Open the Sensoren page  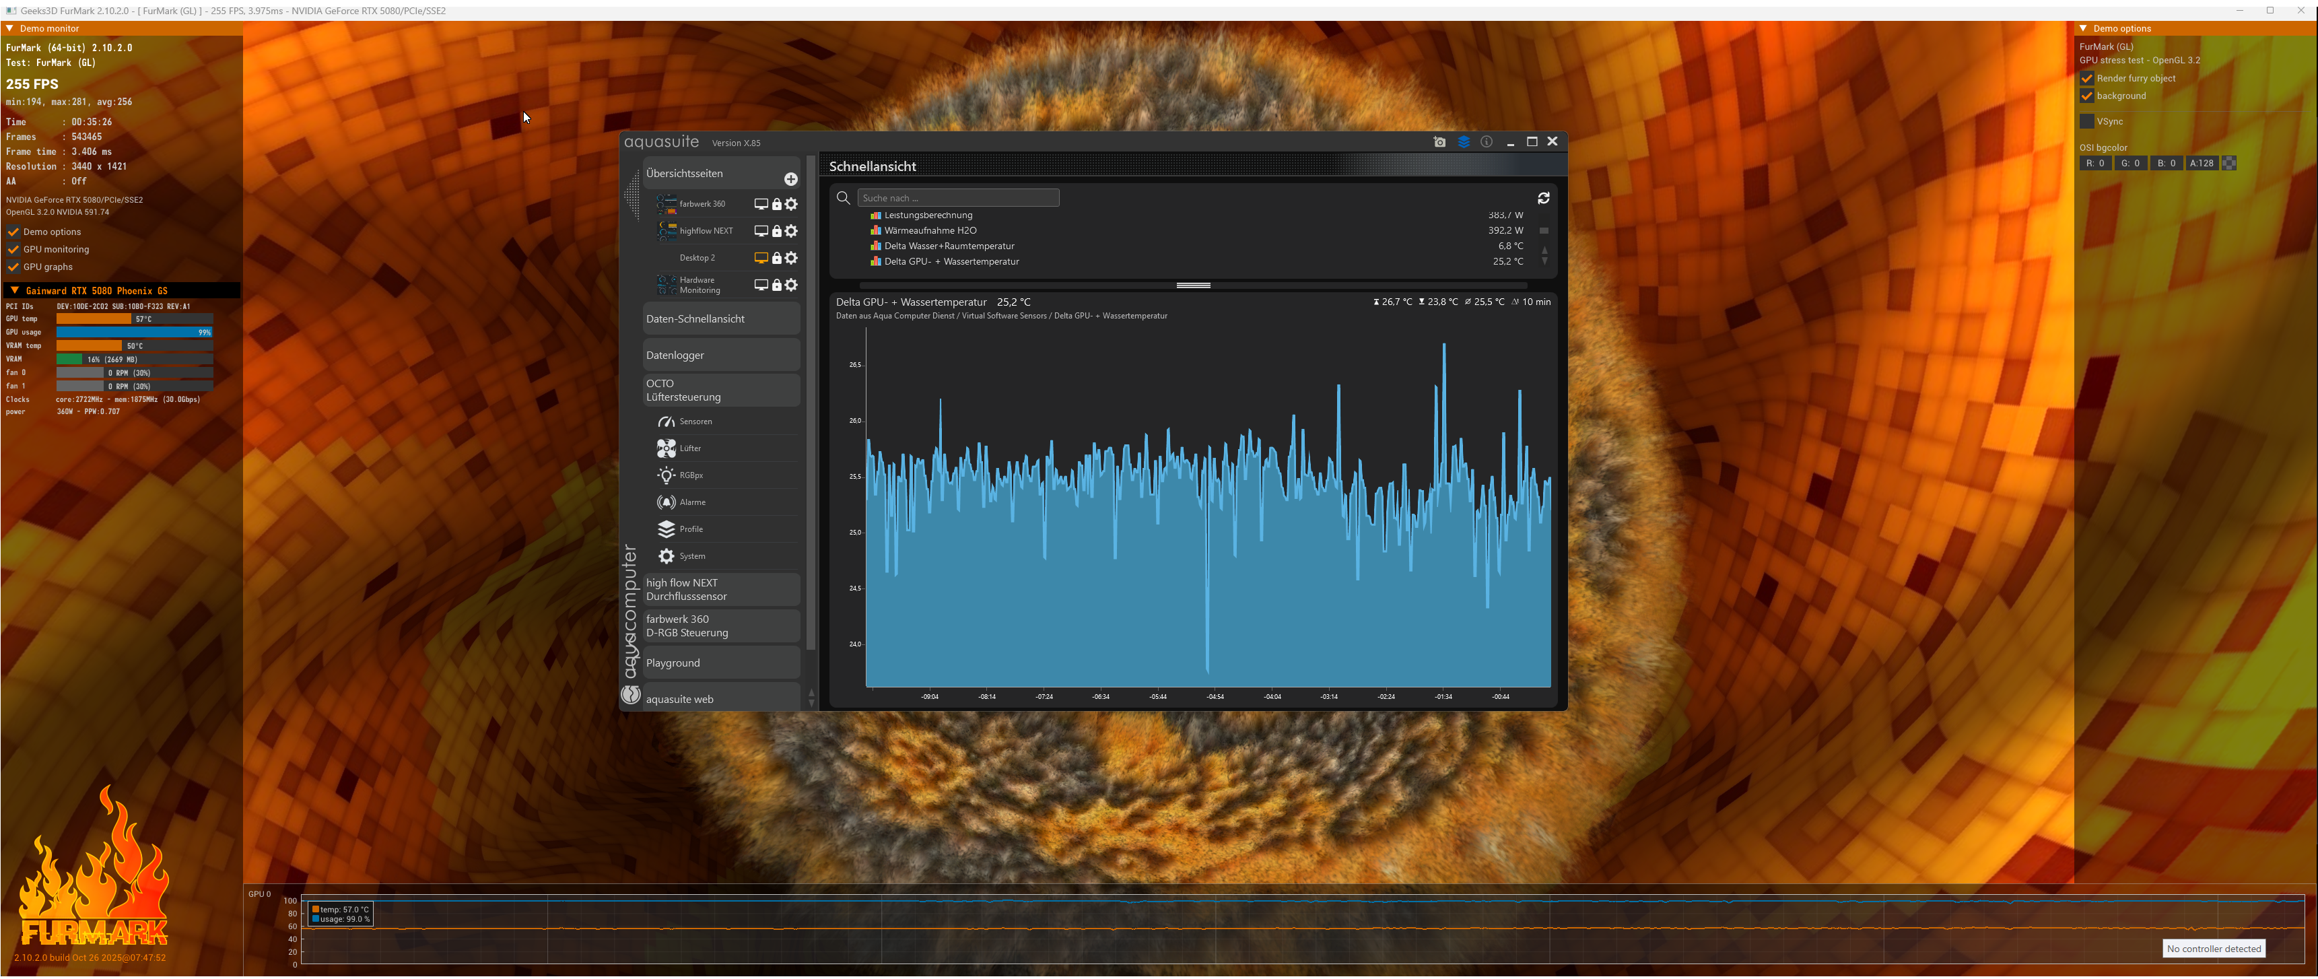click(695, 422)
